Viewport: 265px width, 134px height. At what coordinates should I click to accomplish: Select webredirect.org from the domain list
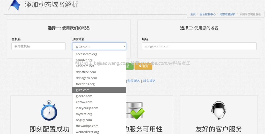(99, 132)
